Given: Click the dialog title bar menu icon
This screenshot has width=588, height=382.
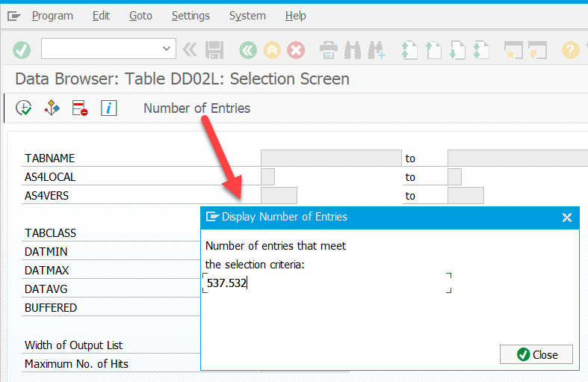Looking at the screenshot, I should [212, 217].
